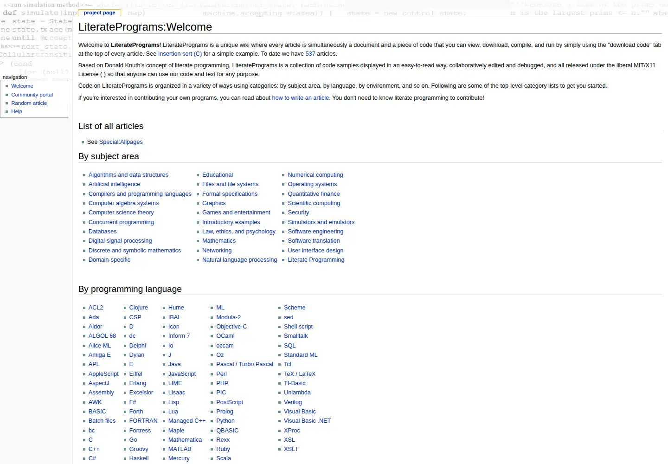
Task: Open the Numerical computing category
Action: [315, 175]
